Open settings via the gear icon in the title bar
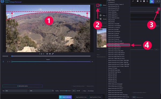This screenshot has height=99, width=161. point(141,1)
